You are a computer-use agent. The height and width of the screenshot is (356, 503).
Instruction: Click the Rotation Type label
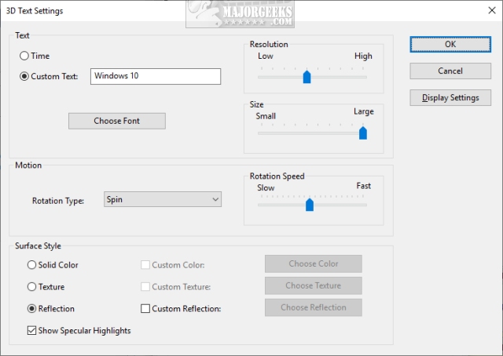click(x=58, y=201)
